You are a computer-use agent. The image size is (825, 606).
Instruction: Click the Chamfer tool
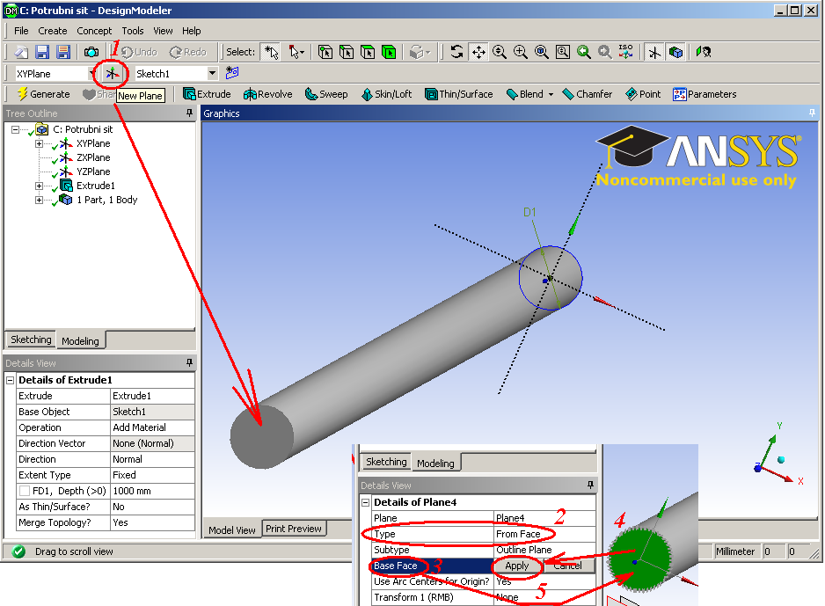(588, 94)
